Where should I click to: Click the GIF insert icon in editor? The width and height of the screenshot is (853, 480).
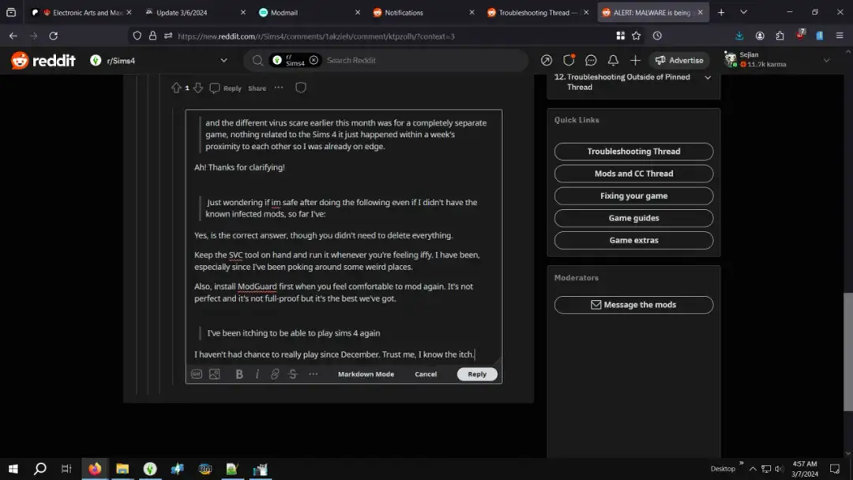click(x=197, y=374)
